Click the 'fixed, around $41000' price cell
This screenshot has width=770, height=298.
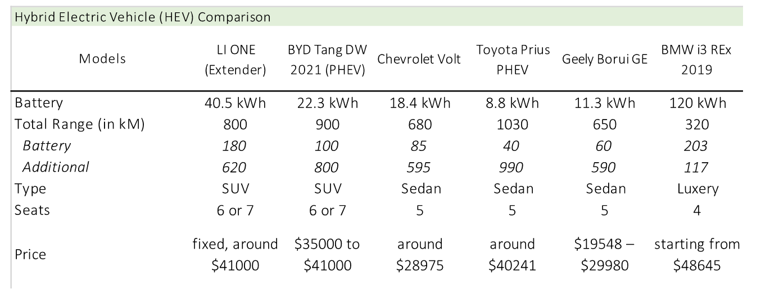[235, 254]
